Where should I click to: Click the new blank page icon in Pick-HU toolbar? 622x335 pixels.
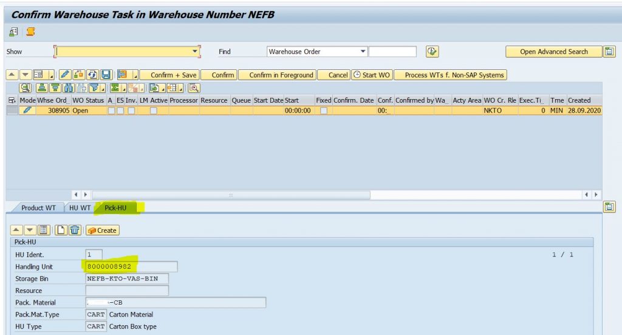[61, 230]
